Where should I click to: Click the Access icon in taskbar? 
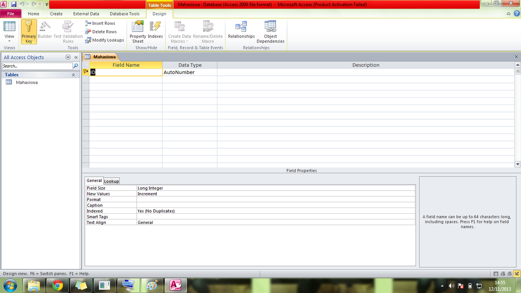pos(175,286)
